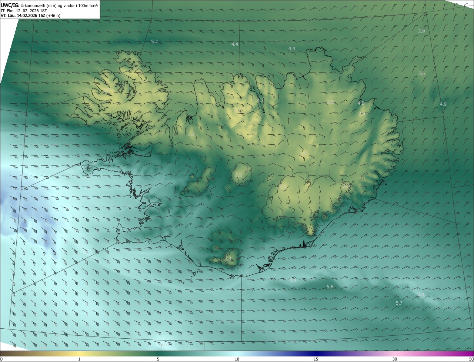The image size is (474, 362).
Task: Click the 1 tick on the color scale
Action: [79, 359]
